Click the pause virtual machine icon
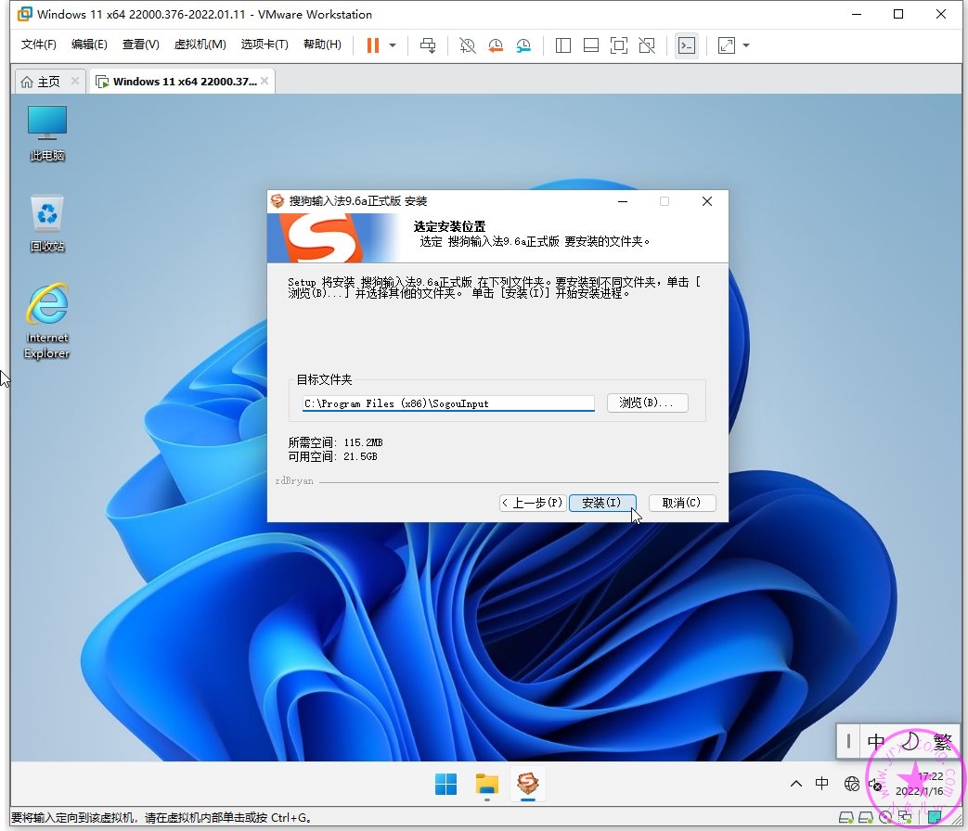The image size is (968, 831). coord(373,45)
